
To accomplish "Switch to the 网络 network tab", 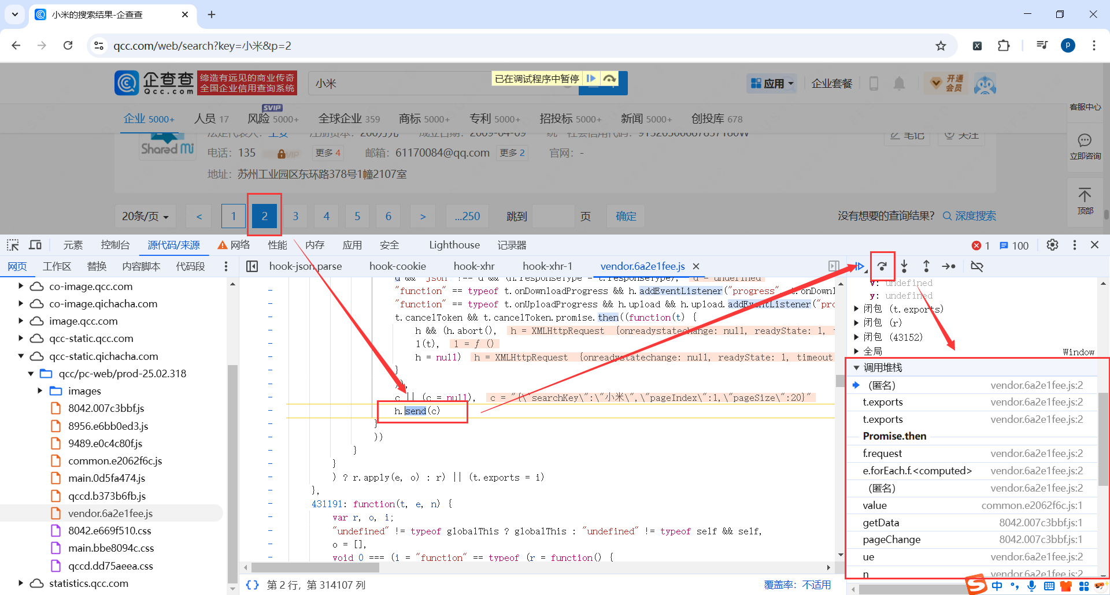I will coord(234,245).
